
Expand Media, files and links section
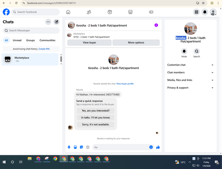(x=190, y=80)
